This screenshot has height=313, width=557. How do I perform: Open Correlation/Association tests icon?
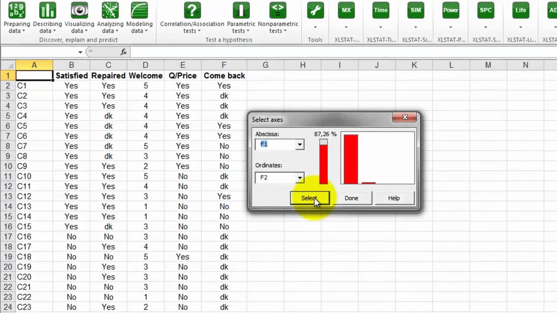click(192, 10)
